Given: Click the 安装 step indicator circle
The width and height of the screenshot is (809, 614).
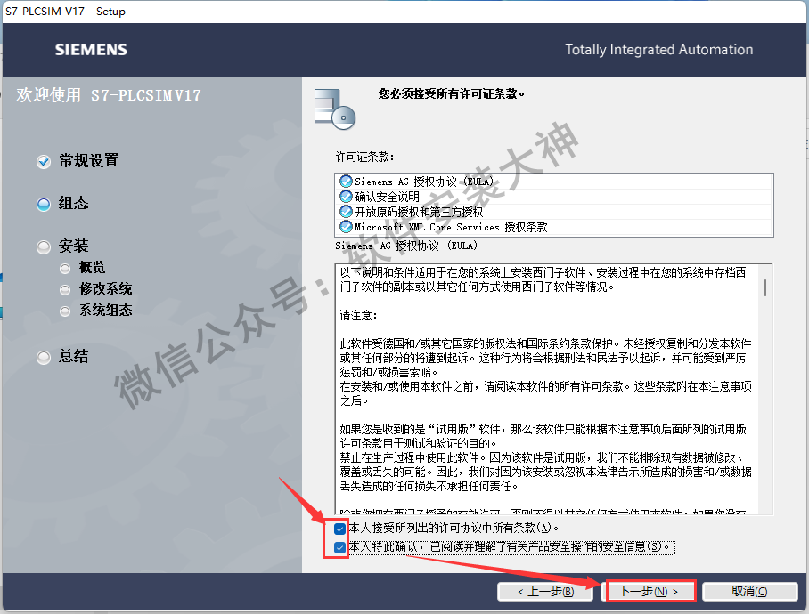Looking at the screenshot, I should [x=44, y=247].
